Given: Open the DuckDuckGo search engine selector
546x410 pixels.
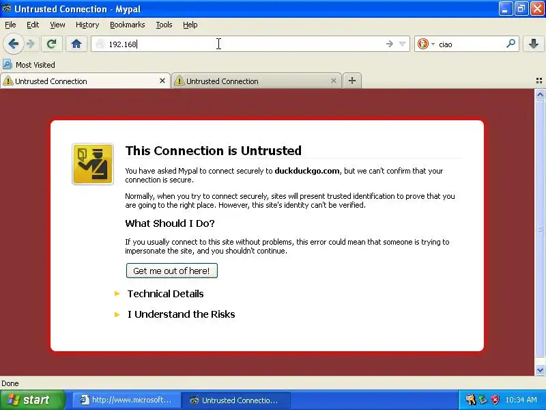Looking at the screenshot, I should point(426,44).
